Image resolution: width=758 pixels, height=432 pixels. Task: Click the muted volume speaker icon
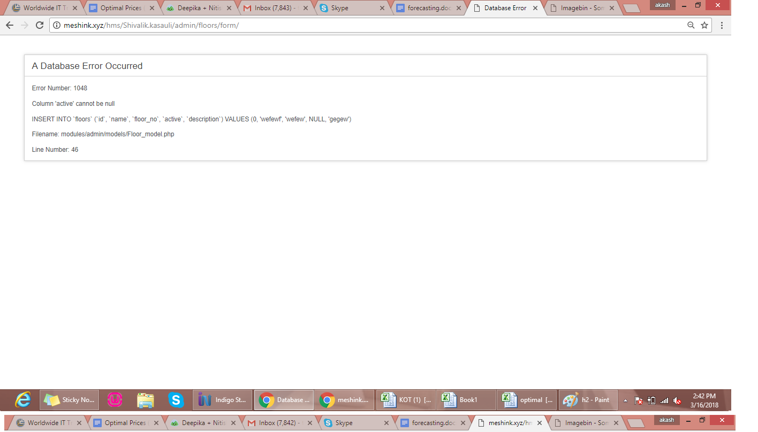tap(677, 400)
